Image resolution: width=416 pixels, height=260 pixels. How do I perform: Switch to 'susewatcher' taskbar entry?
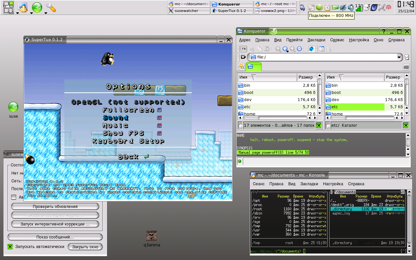(188, 11)
